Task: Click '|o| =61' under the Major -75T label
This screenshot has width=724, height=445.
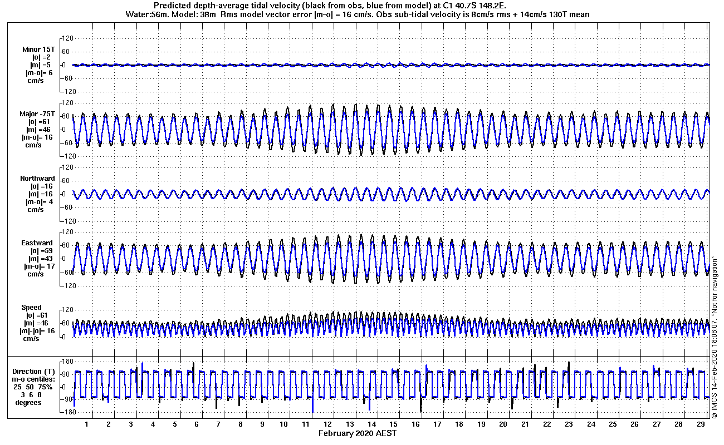Action: (40, 122)
